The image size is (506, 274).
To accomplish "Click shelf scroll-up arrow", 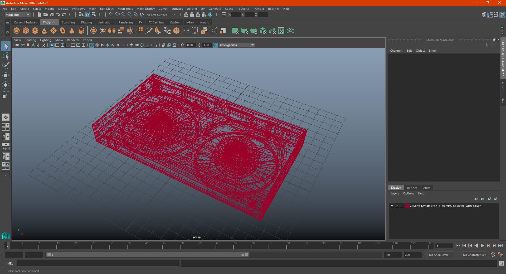I will 502,27.
